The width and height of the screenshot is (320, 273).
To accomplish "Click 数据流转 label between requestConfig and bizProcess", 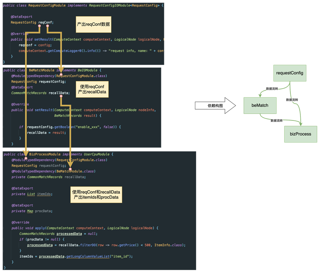I will [x=292, y=100].
